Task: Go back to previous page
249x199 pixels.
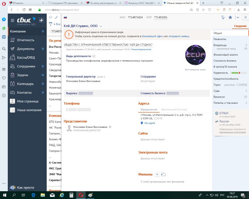Action: point(12,10)
